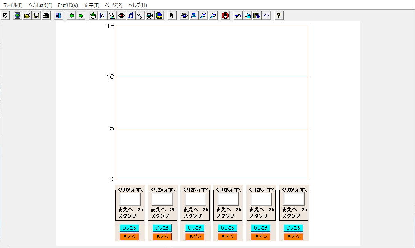The width and height of the screenshot is (415, 248).
Task: Click the third くりかえす block's スタンプ command
Action: pos(192,216)
